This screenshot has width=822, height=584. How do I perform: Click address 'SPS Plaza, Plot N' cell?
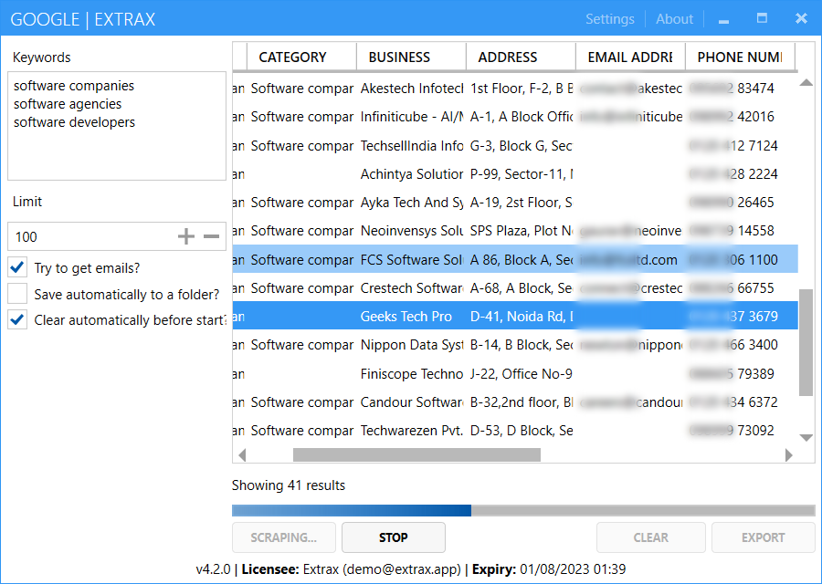pos(522,231)
